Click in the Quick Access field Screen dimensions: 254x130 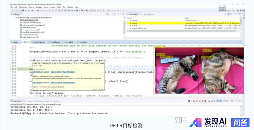pos(228,10)
